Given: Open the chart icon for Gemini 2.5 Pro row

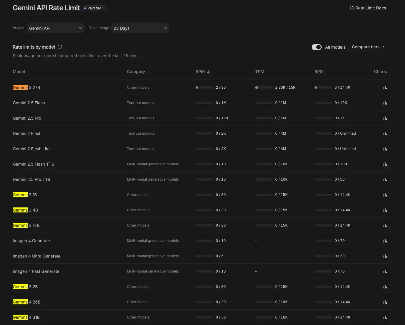Looking at the screenshot, I should [385, 118].
